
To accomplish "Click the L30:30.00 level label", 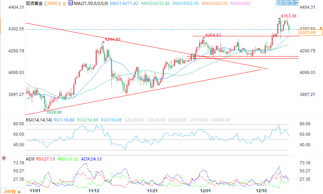I will [x=156, y=120].
